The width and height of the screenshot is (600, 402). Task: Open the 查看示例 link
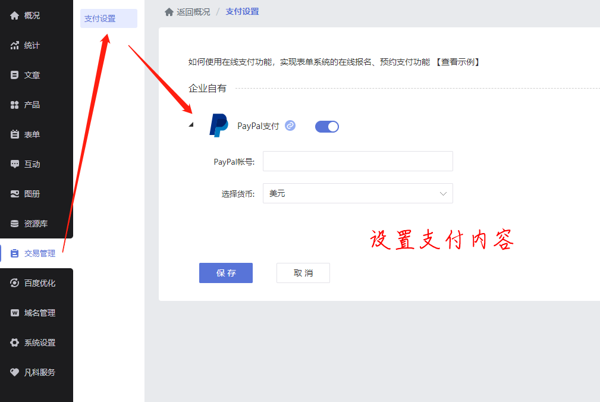tap(457, 62)
